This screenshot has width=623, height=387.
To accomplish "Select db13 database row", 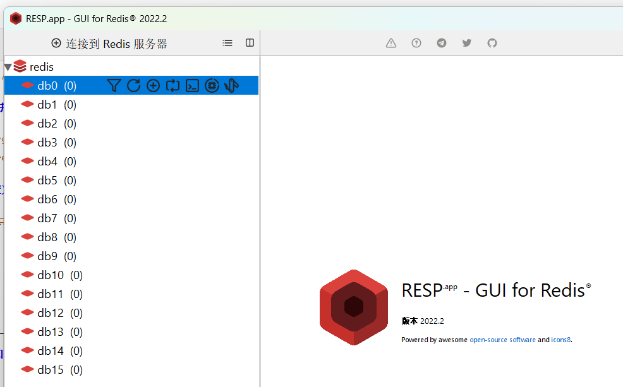I will [x=131, y=332].
